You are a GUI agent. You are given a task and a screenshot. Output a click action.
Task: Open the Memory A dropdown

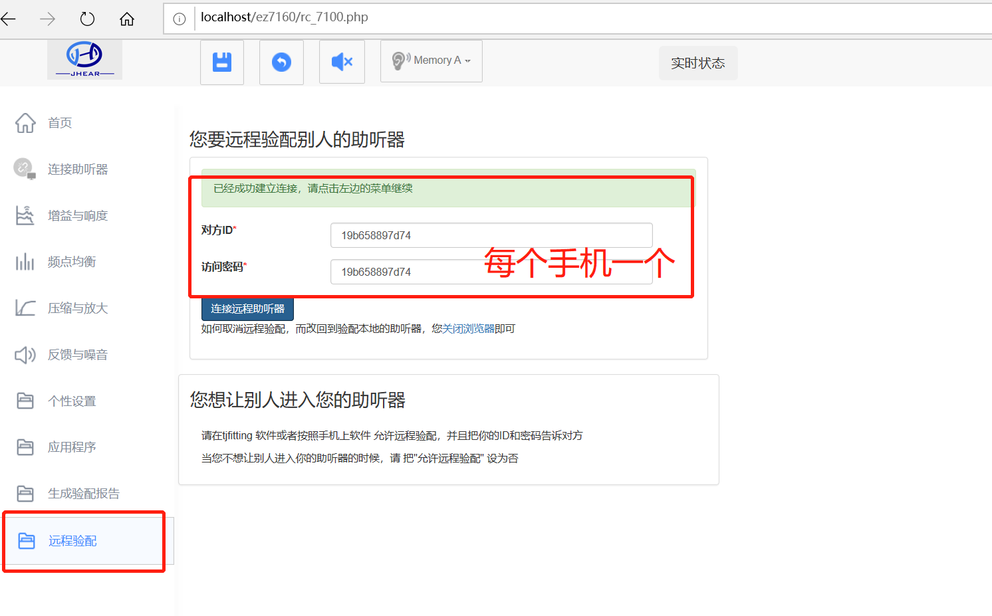pyautogui.click(x=432, y=61)
